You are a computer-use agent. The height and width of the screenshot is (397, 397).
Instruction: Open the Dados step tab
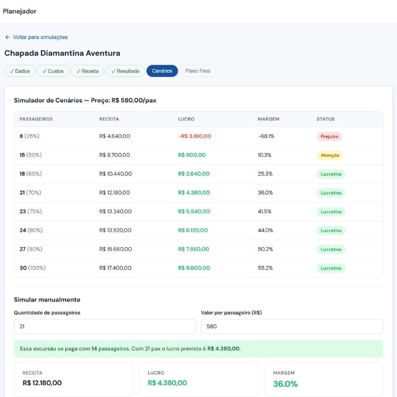coord(20,71)
